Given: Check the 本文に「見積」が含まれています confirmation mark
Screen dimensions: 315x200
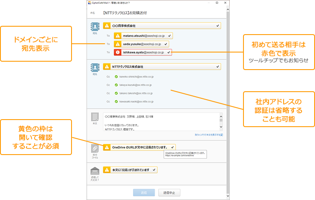Looking at the screenshot, I should point(154,170).
